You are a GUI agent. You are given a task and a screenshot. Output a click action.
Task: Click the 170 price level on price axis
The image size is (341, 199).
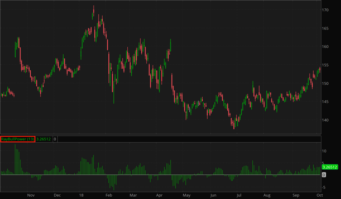[x=325, y=10]
